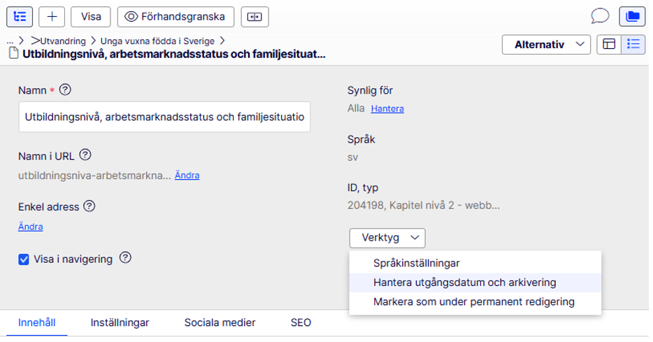Choose Markera som under permanent redigering
The width and height of the screenshot is (653, 342).
pyautogui.click(x=474, y=302)
